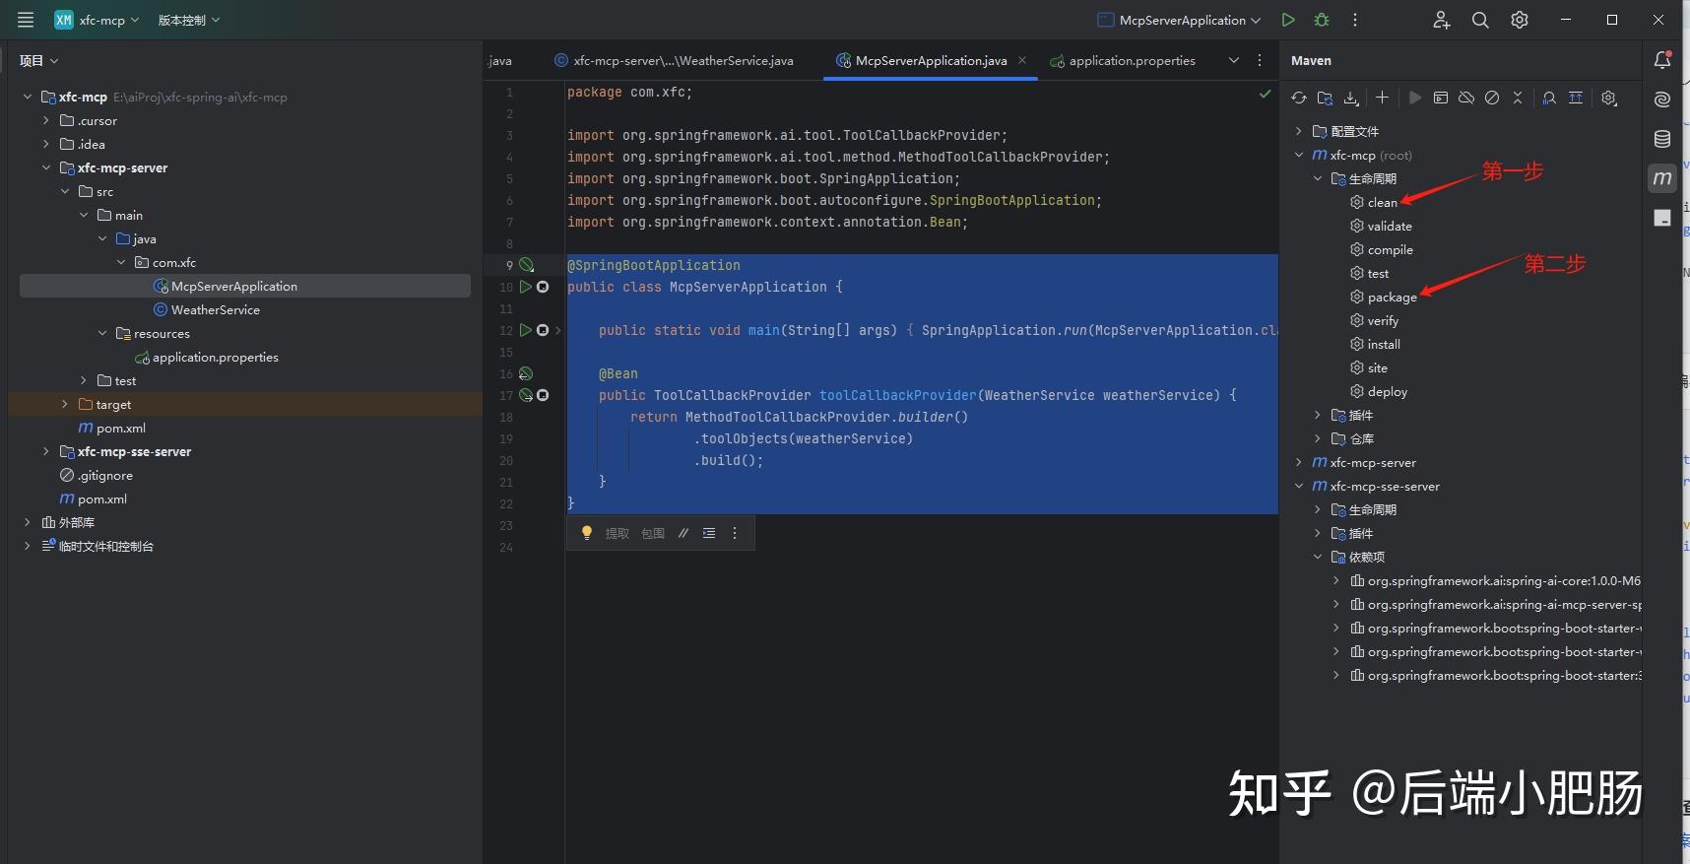The image size is (1690, 864).
Task: Open Maven settings gear icon
Action: (x=1608, y=98)
